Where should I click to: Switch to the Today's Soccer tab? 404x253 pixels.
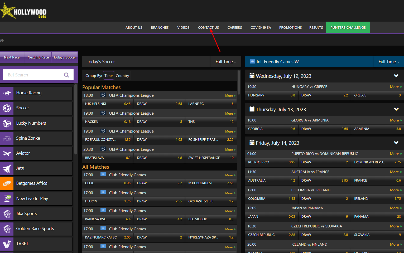pyautogui.click(x=65, y=57)
